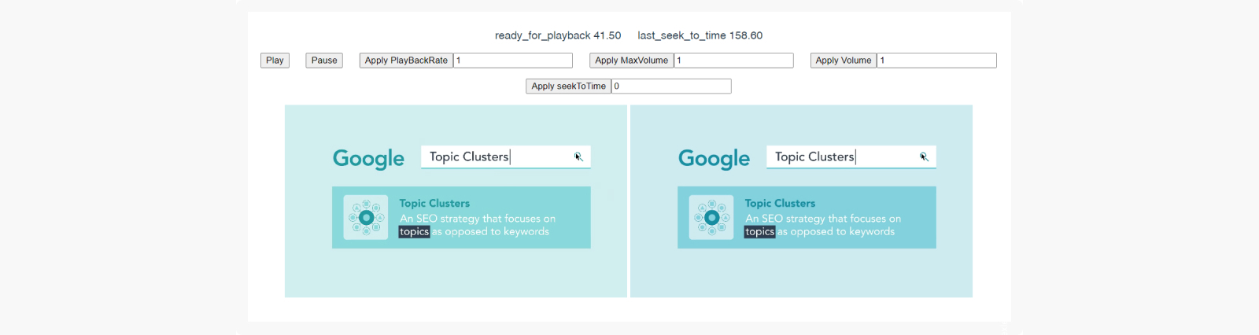1259x335 pixels.
Task: Focus the PlayBackRate input field
Action: (513, 61)
